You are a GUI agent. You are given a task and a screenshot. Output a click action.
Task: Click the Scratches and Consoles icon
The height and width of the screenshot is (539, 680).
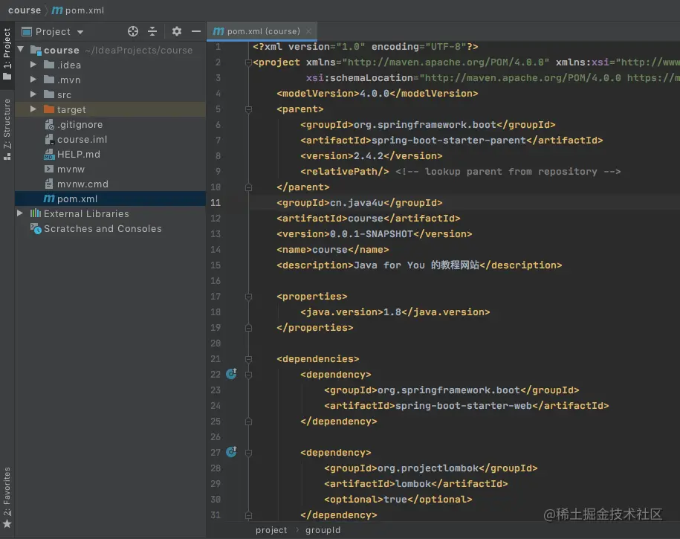[x=36, y=228]
